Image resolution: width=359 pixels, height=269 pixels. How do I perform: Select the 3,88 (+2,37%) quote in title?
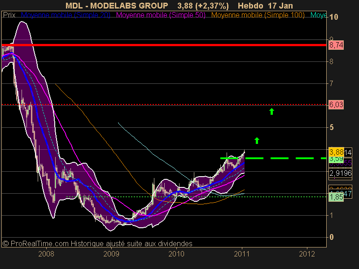(203, 6)
